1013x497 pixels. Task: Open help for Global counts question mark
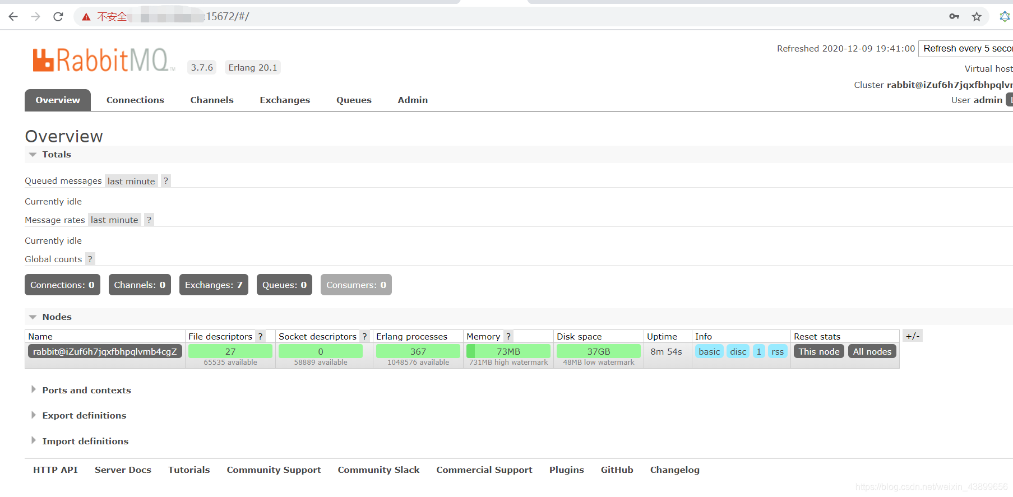[x=90, y=259]
